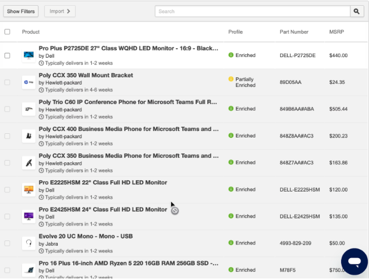Click clock delivery icon under Poly Trio C60
Viewport: 369px width, 279px height.
tap(41, 117)
